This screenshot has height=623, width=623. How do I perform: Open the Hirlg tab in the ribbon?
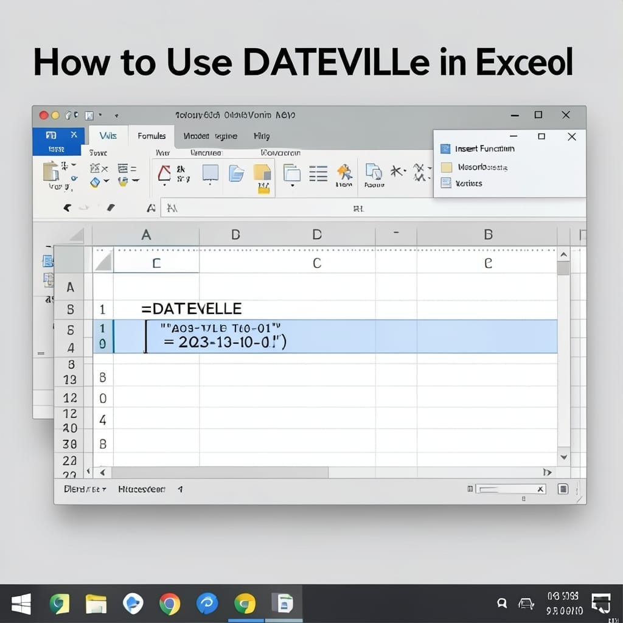click(262, 136)
